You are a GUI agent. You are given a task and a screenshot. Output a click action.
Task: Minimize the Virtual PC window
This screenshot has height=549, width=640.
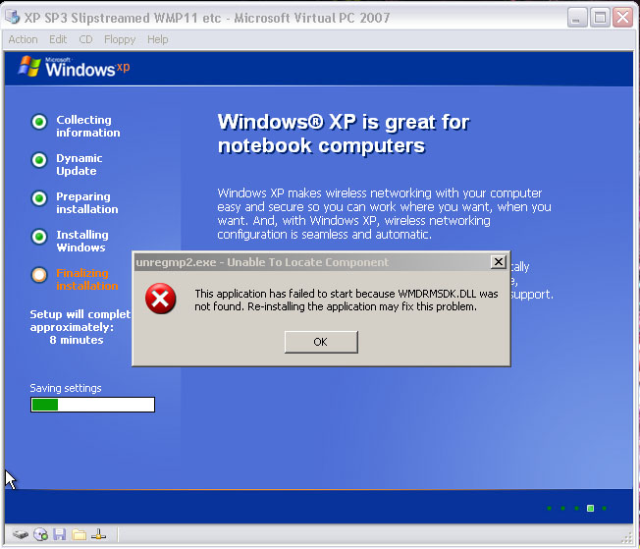(x=577, y=18)
